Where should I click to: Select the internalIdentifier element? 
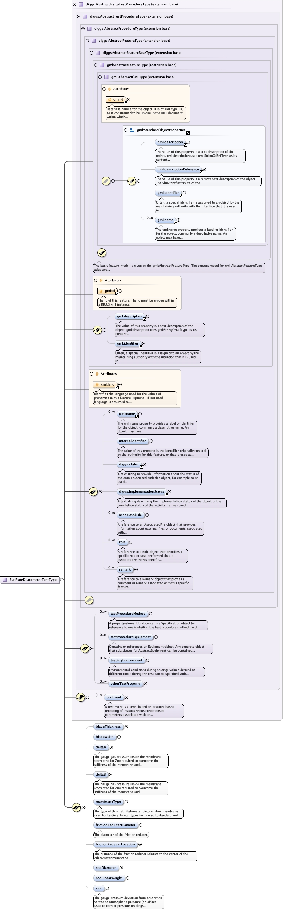tap(132, 441)
